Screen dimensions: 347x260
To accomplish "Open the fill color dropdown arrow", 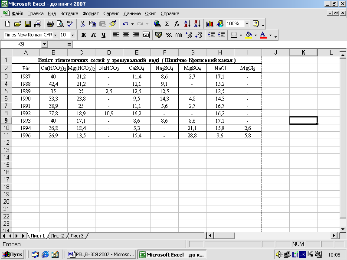I will click(x=255, y=35).
